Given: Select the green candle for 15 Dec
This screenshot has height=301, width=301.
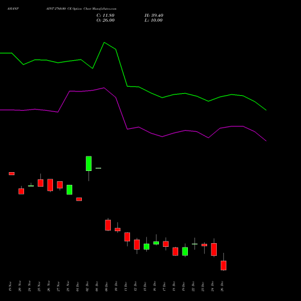Looking at the screenshot, I should (x=146, y=247).
